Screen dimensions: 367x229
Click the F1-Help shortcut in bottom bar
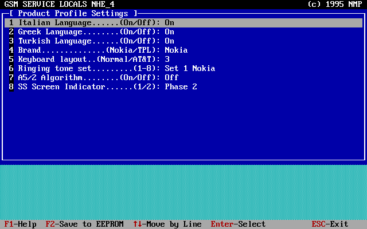point(21,224)
